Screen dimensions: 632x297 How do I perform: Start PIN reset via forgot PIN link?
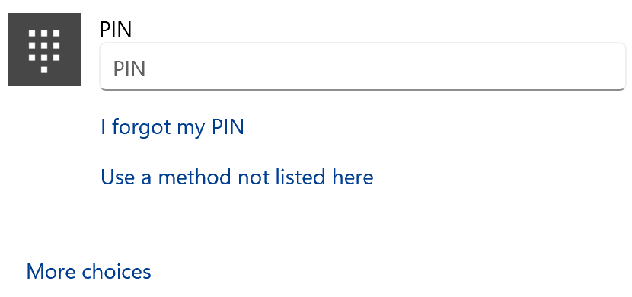click(x=172, y=127)
